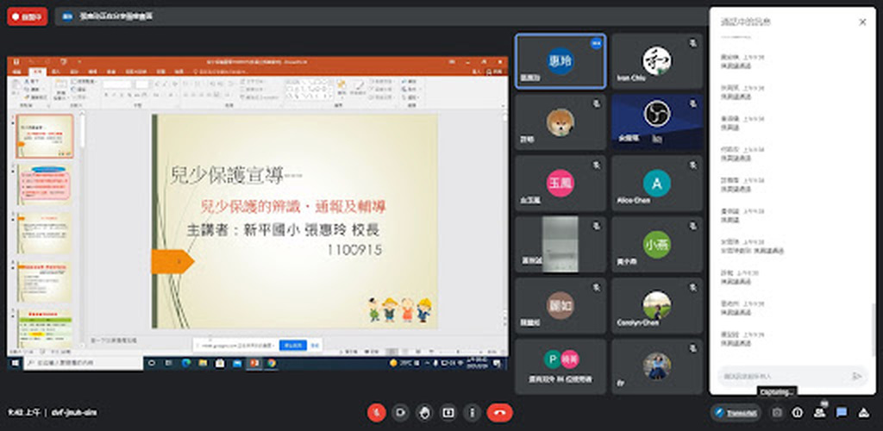Click the chat panel vertical scrollbar

(x=874, y=330)
